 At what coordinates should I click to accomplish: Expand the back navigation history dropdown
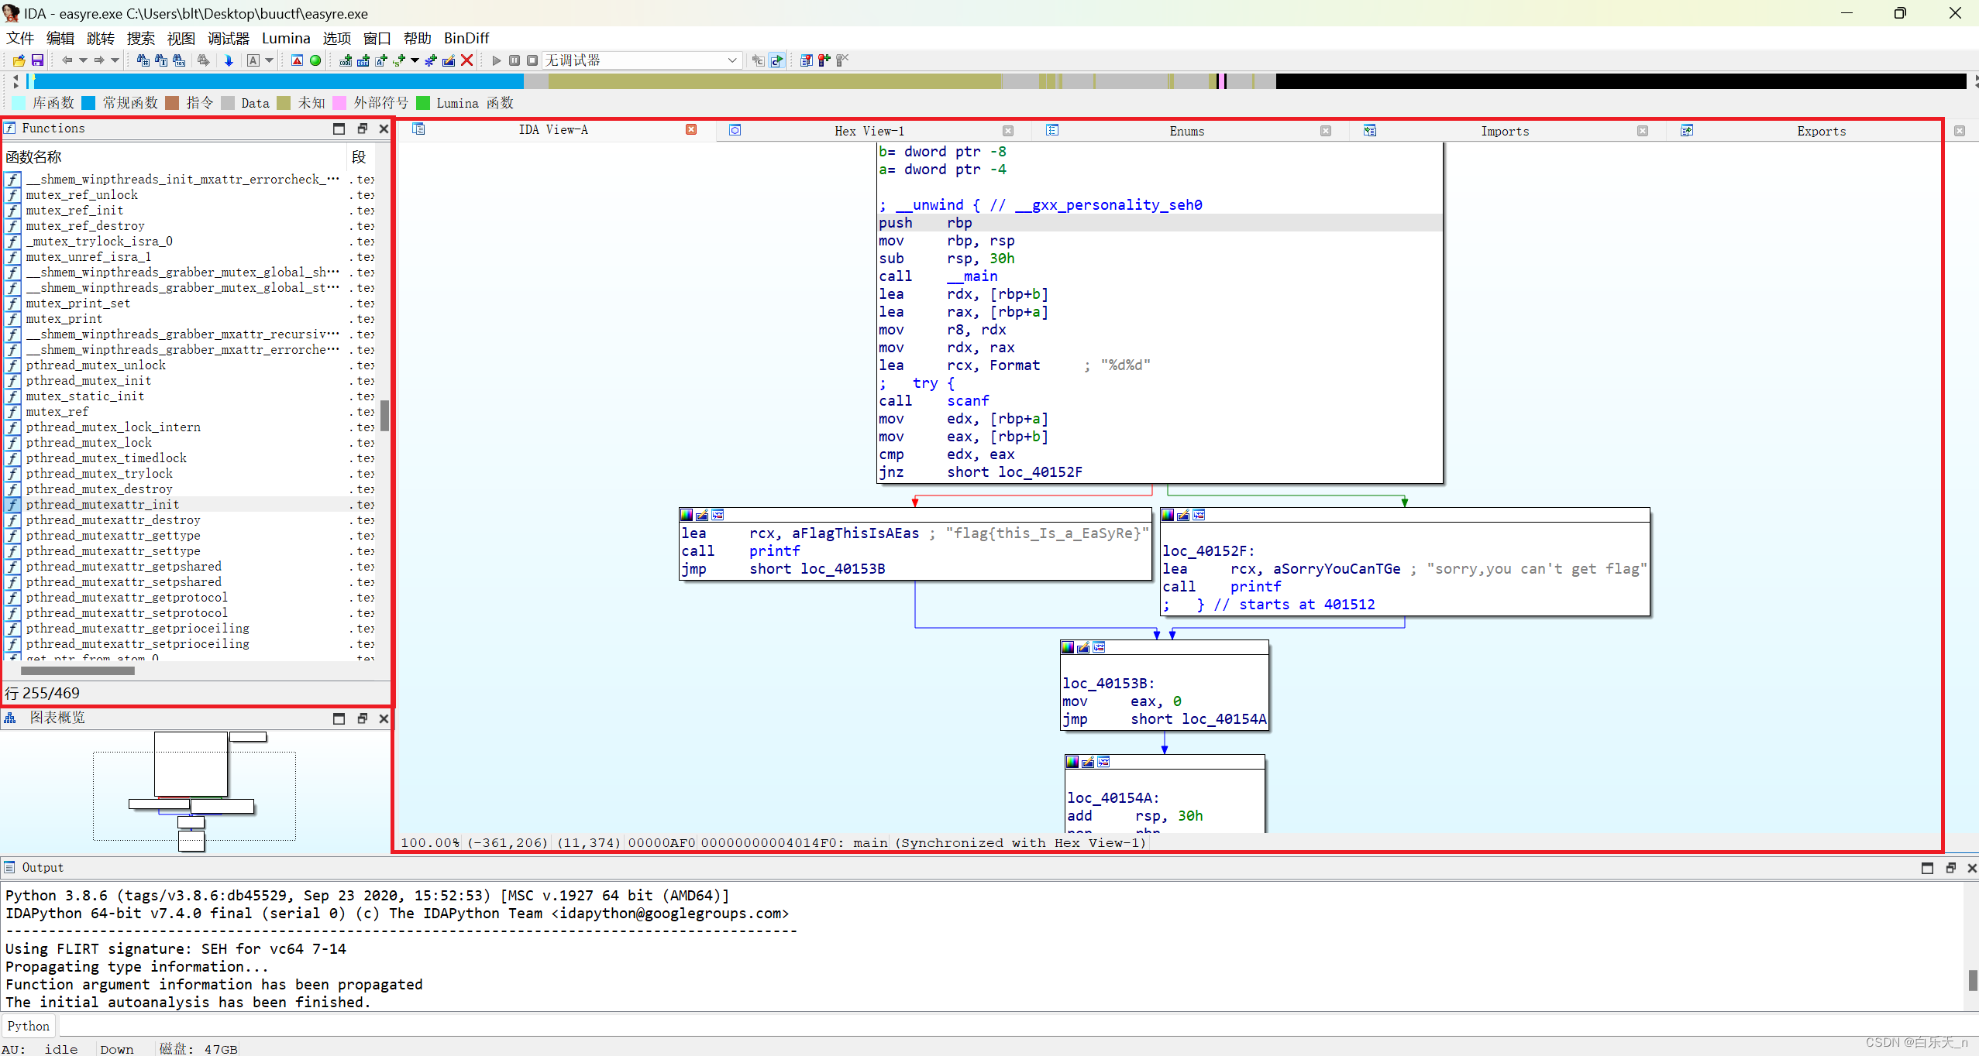click(x=82, y=60)
